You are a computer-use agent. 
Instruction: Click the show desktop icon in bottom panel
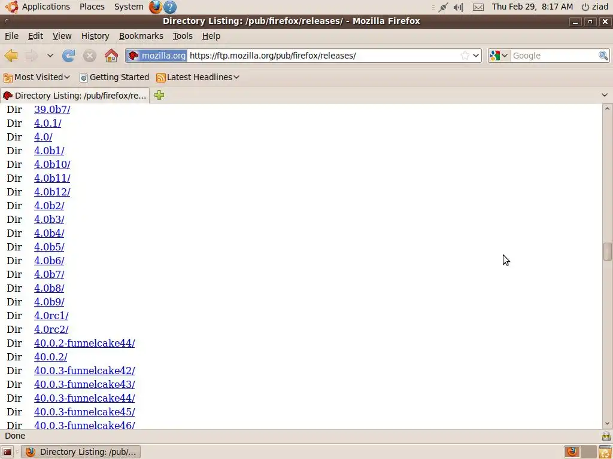click(7, 452)
